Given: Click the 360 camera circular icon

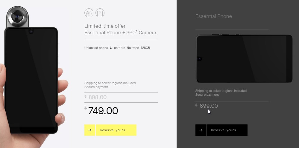Looking at the screenshot, I should click(89, 13).
